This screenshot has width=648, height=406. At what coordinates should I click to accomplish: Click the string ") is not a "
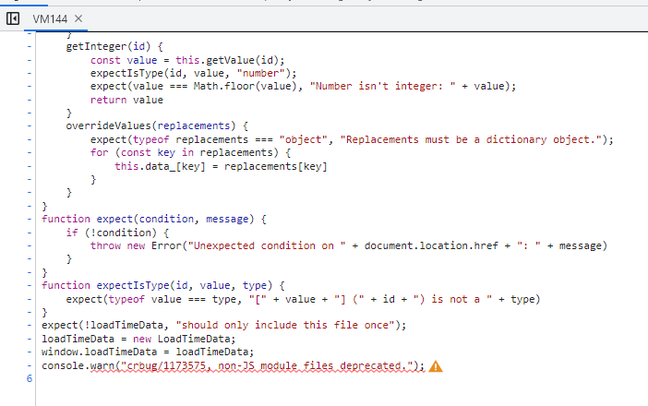click(x=452, y=300)
